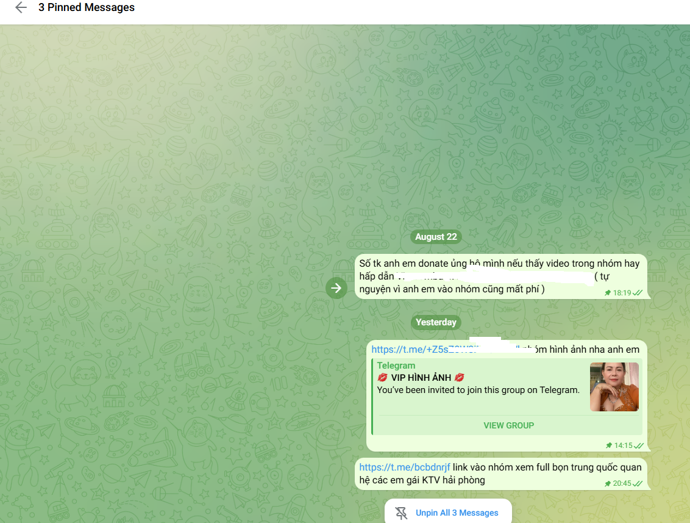This screenshot has width=690, height=523.
Task: Click the back arrow in the header
Action: (x=21, y=8)
